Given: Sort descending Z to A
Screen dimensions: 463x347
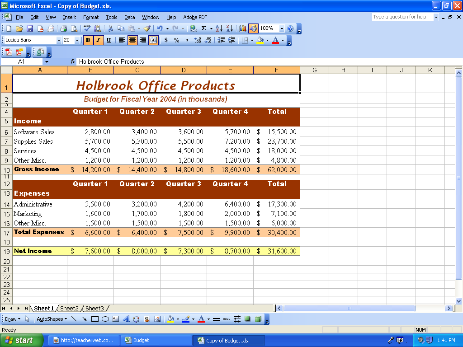Looking at the screenshot, I should 229,28.
